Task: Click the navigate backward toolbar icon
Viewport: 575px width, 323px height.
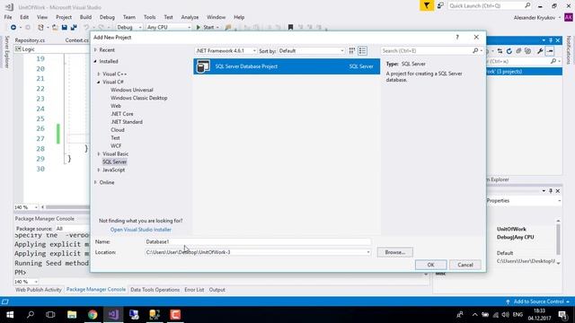Action: (13, 28)
